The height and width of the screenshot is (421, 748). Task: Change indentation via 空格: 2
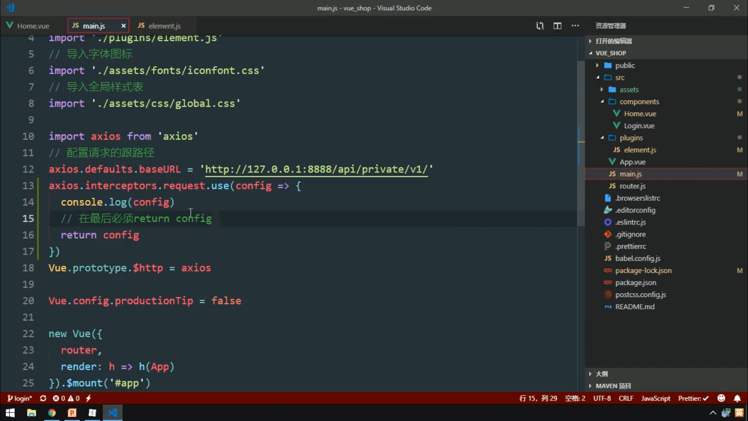point(575,398)
